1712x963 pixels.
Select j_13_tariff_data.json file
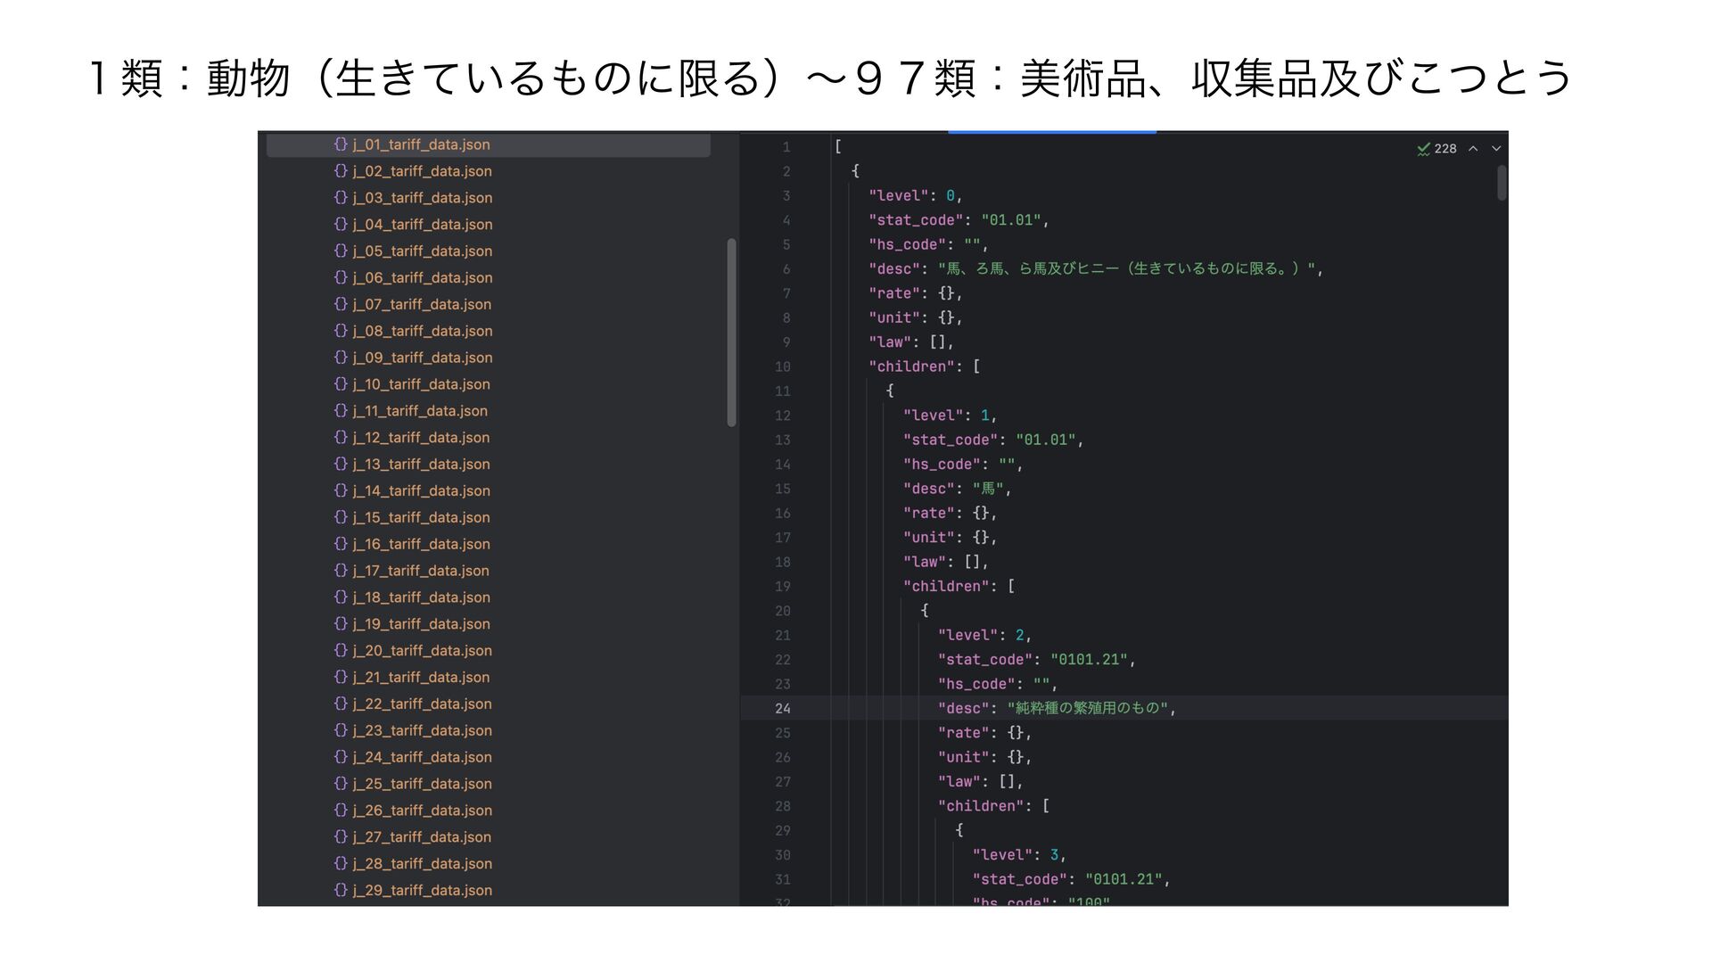point(412,465)
